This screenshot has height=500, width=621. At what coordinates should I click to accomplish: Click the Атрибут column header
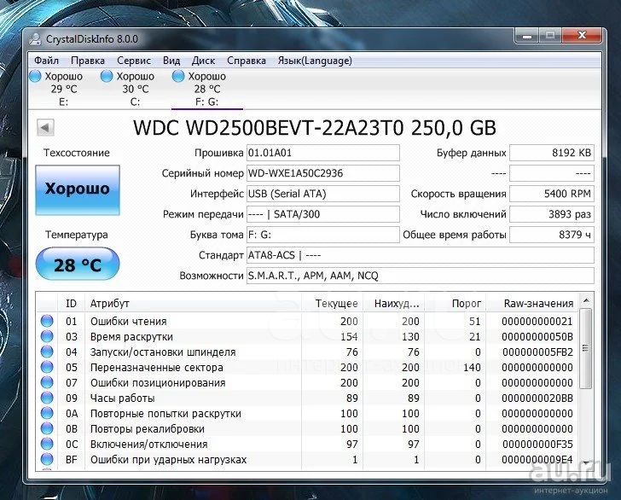pos(193,304)
